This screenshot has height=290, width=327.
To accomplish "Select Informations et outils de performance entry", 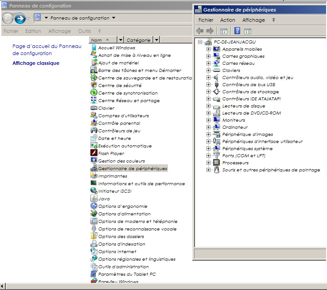I will (141, 183).
